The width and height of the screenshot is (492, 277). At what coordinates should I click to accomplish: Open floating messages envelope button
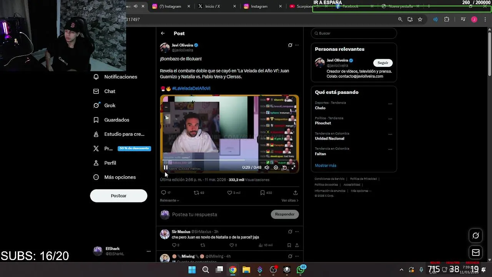click(475, 253)
